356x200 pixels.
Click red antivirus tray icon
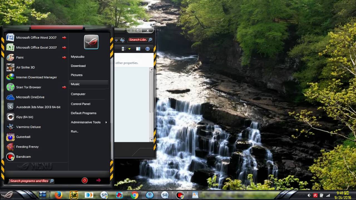315,196
